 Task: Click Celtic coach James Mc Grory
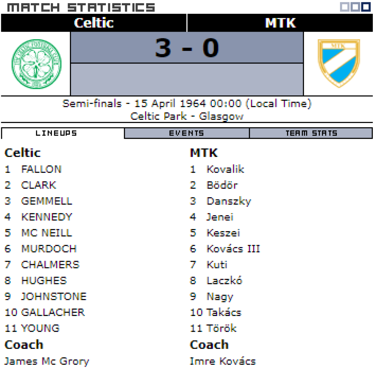click(x=47, y=361)
